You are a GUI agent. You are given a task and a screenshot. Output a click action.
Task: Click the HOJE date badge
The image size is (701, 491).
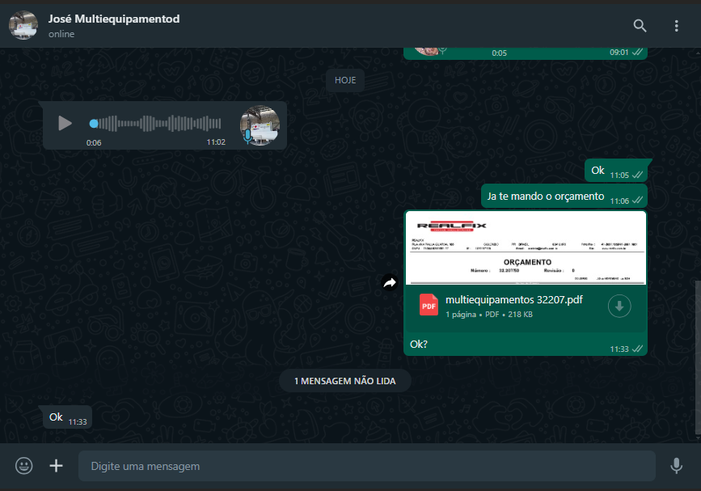(x=345, y=80)
